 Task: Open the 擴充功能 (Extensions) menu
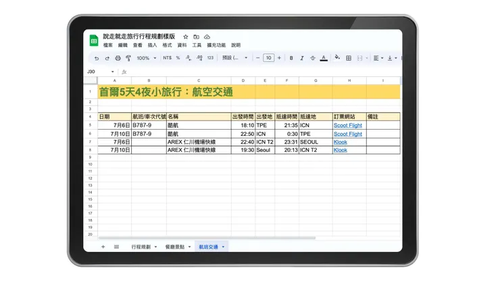point(216,45)
